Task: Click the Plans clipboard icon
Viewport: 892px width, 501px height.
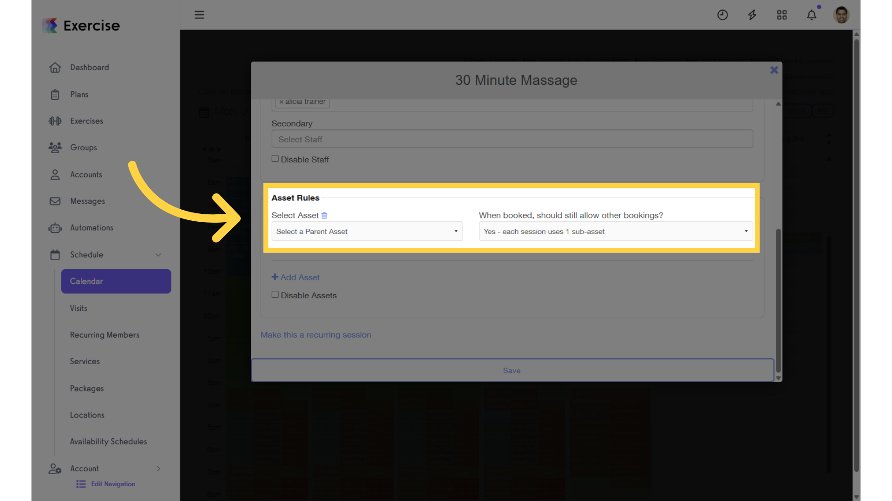Action: click(55, 95)
